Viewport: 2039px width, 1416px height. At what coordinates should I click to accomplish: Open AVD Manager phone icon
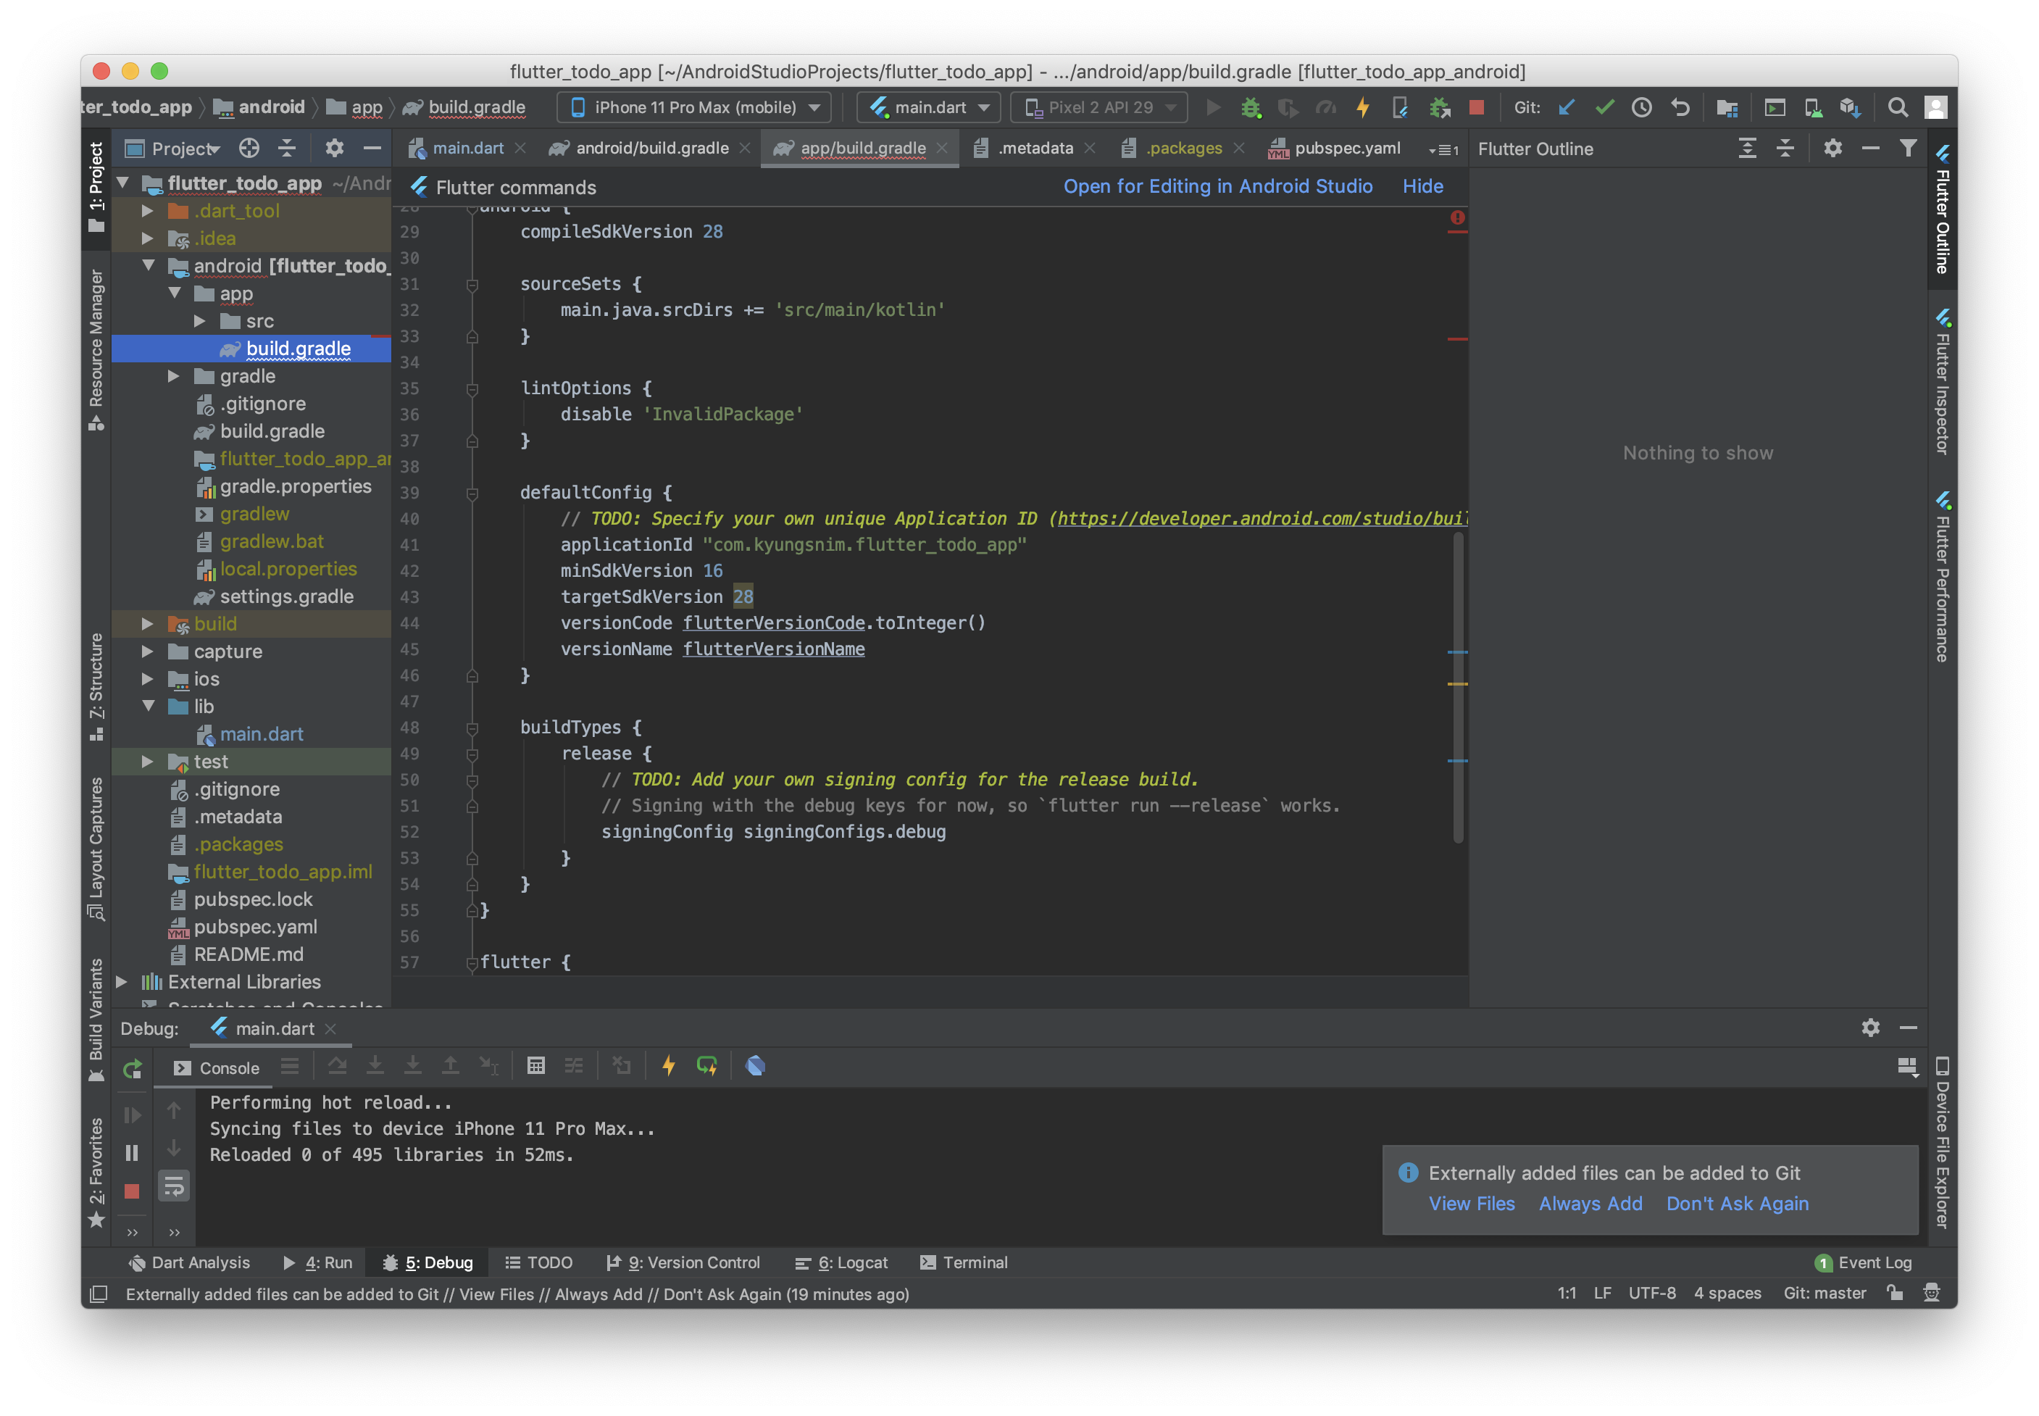pos(1813,107)
